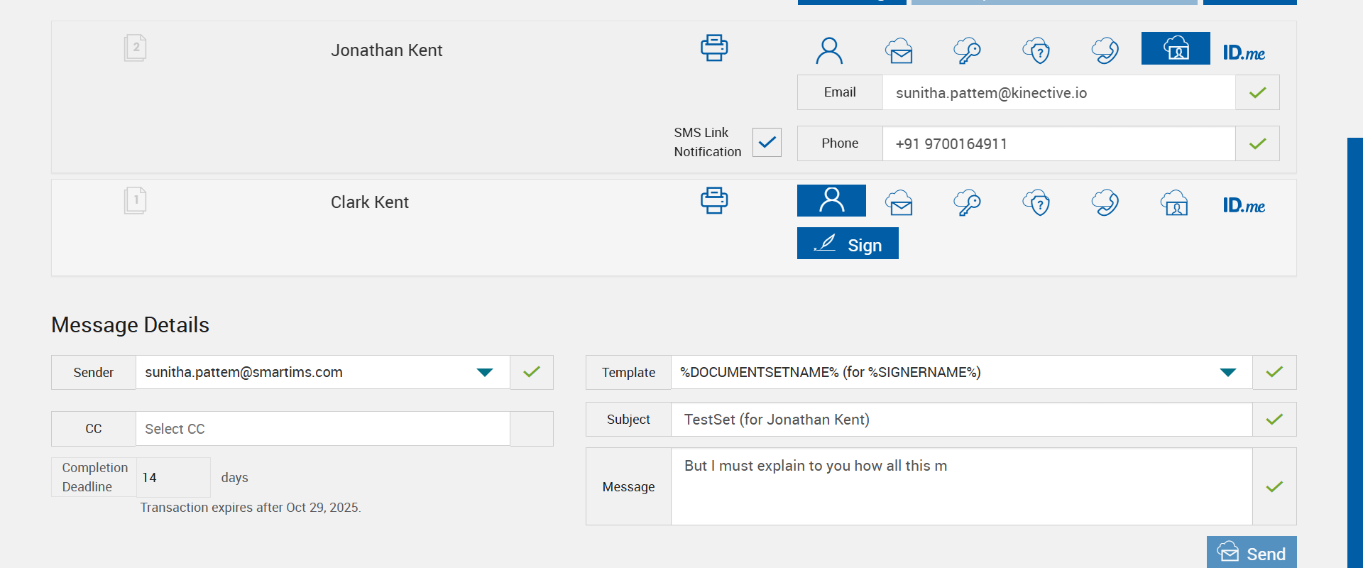Click the Phone number input field

click(1058, 144)
